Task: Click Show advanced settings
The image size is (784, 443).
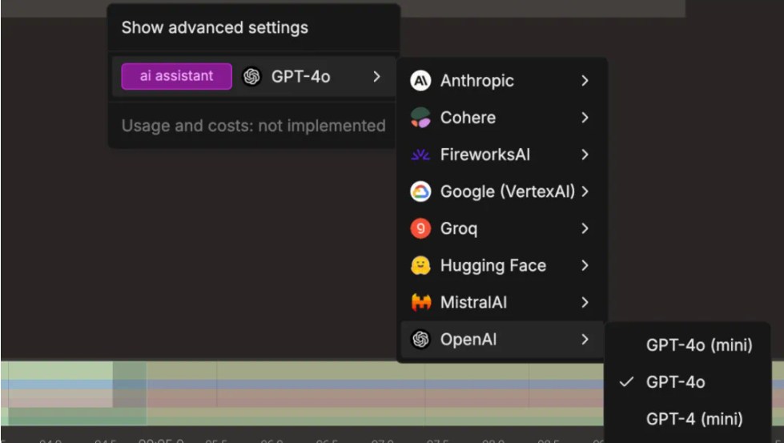Action: 215,27
